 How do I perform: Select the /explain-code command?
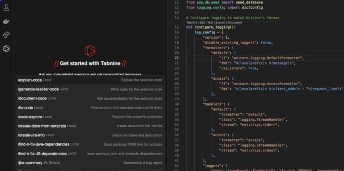90,80
